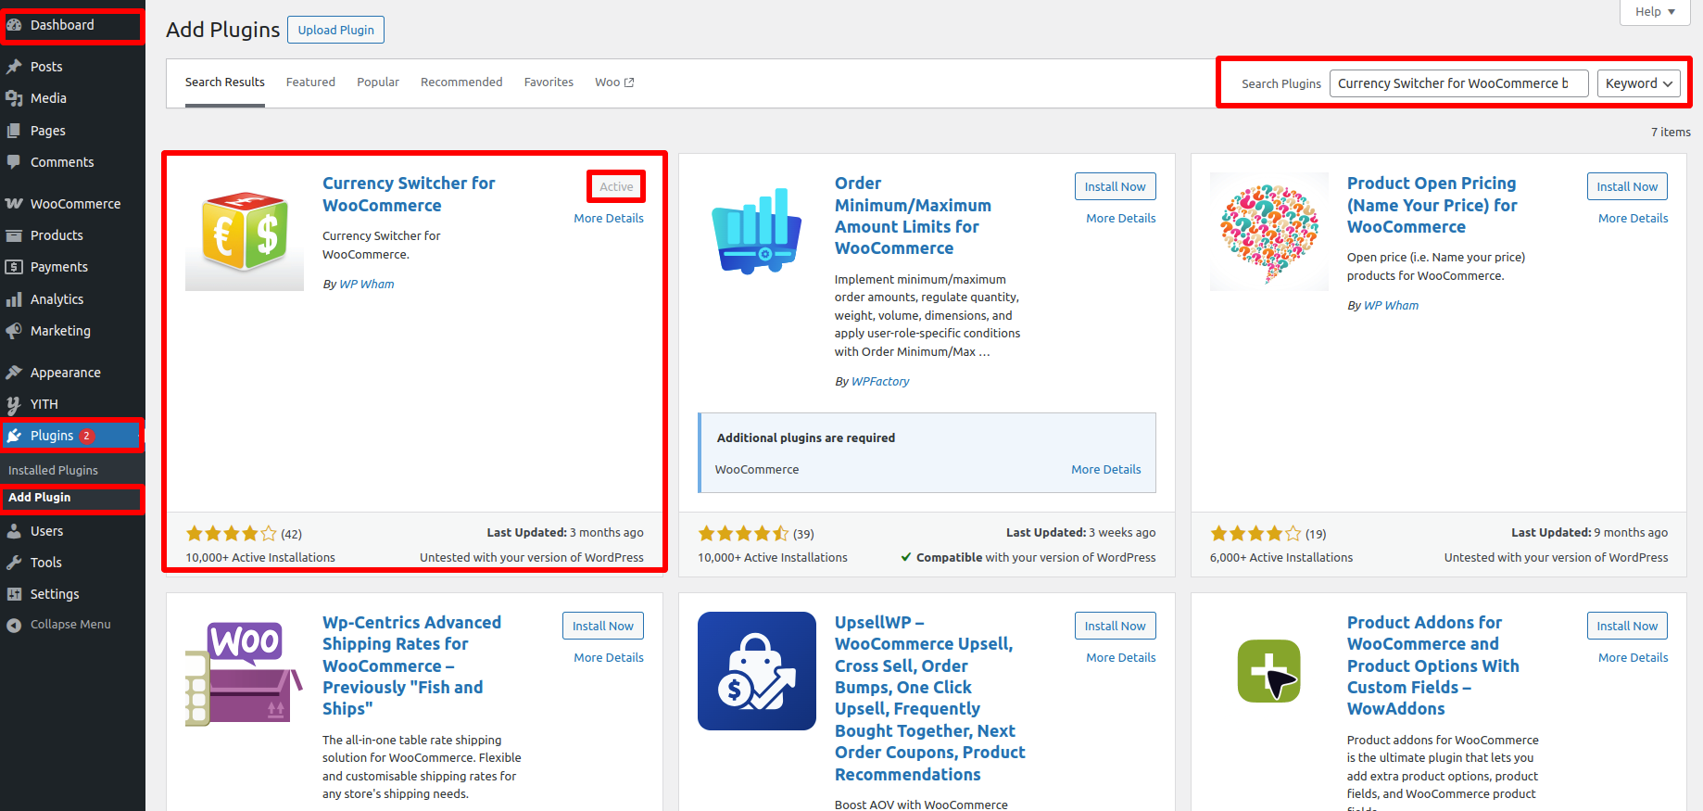Click the WPFactory author link
Viewport: 1703px width, 811px height.
tap(880, 382)
